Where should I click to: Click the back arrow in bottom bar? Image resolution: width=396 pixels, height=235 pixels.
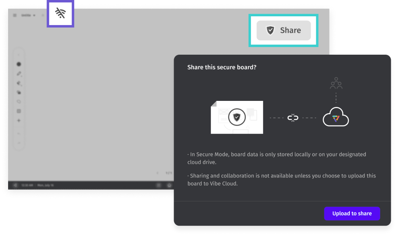(15, 185)
